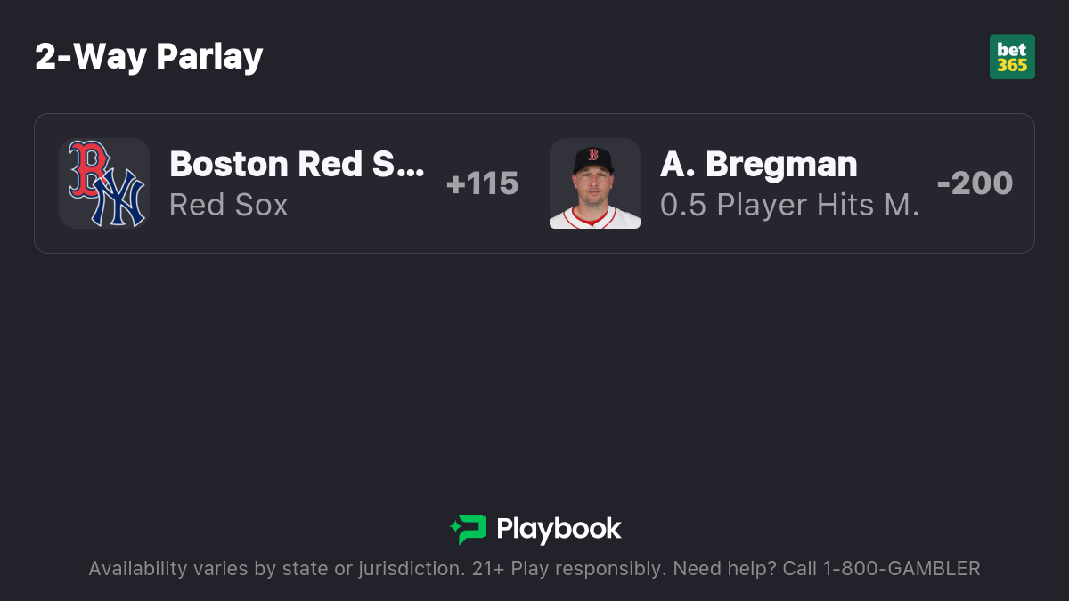The width and height of the screenshot is (1069, 601).
Task: Open the A. Bregman player name
Action: pyautogui.click(x=759, y=164)
